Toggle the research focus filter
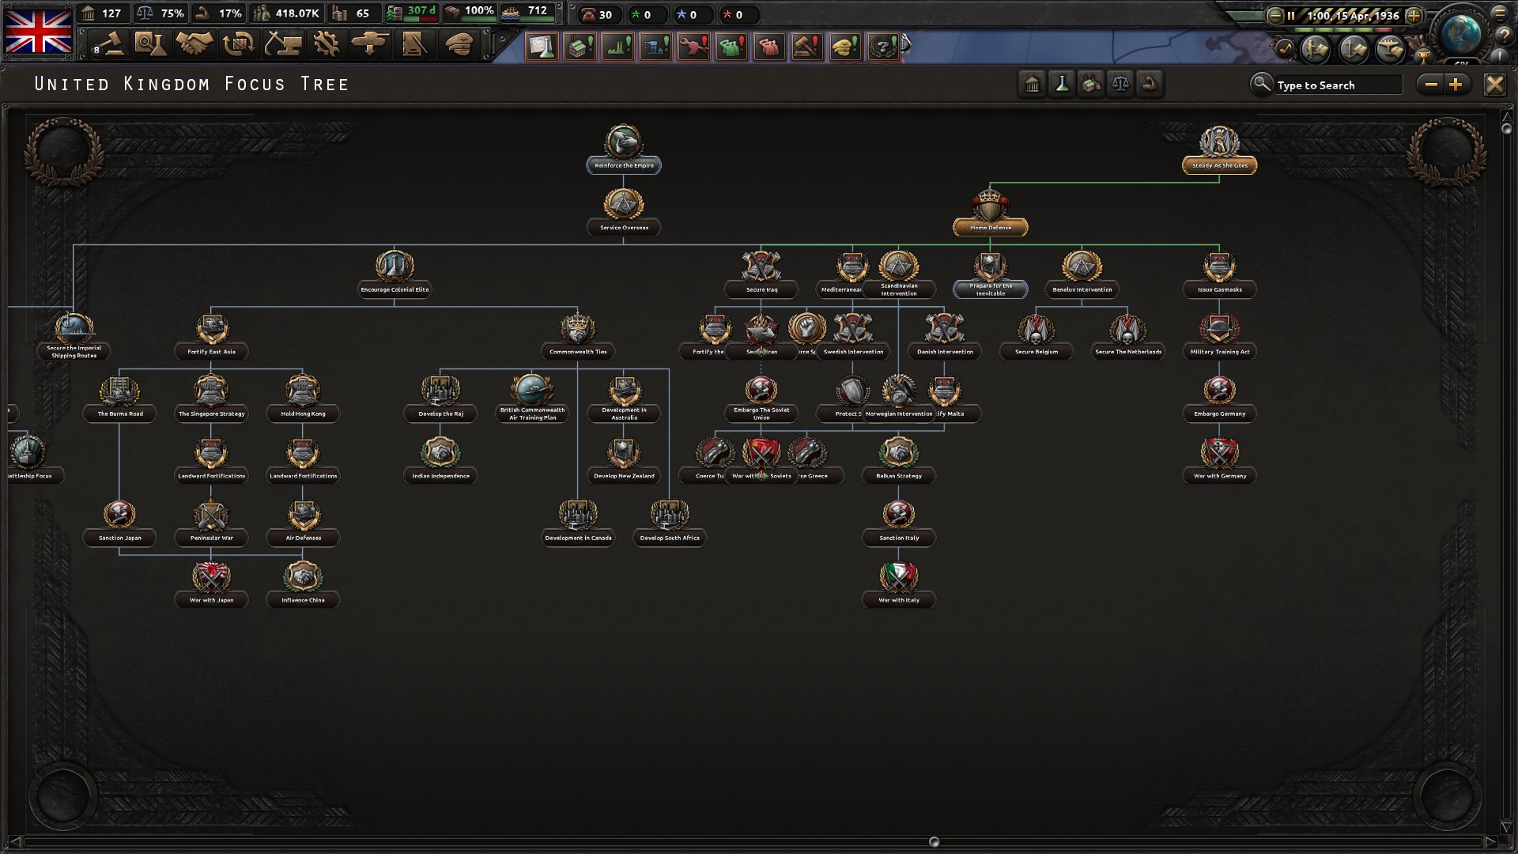1518x854 pixels. (1062, 84)
